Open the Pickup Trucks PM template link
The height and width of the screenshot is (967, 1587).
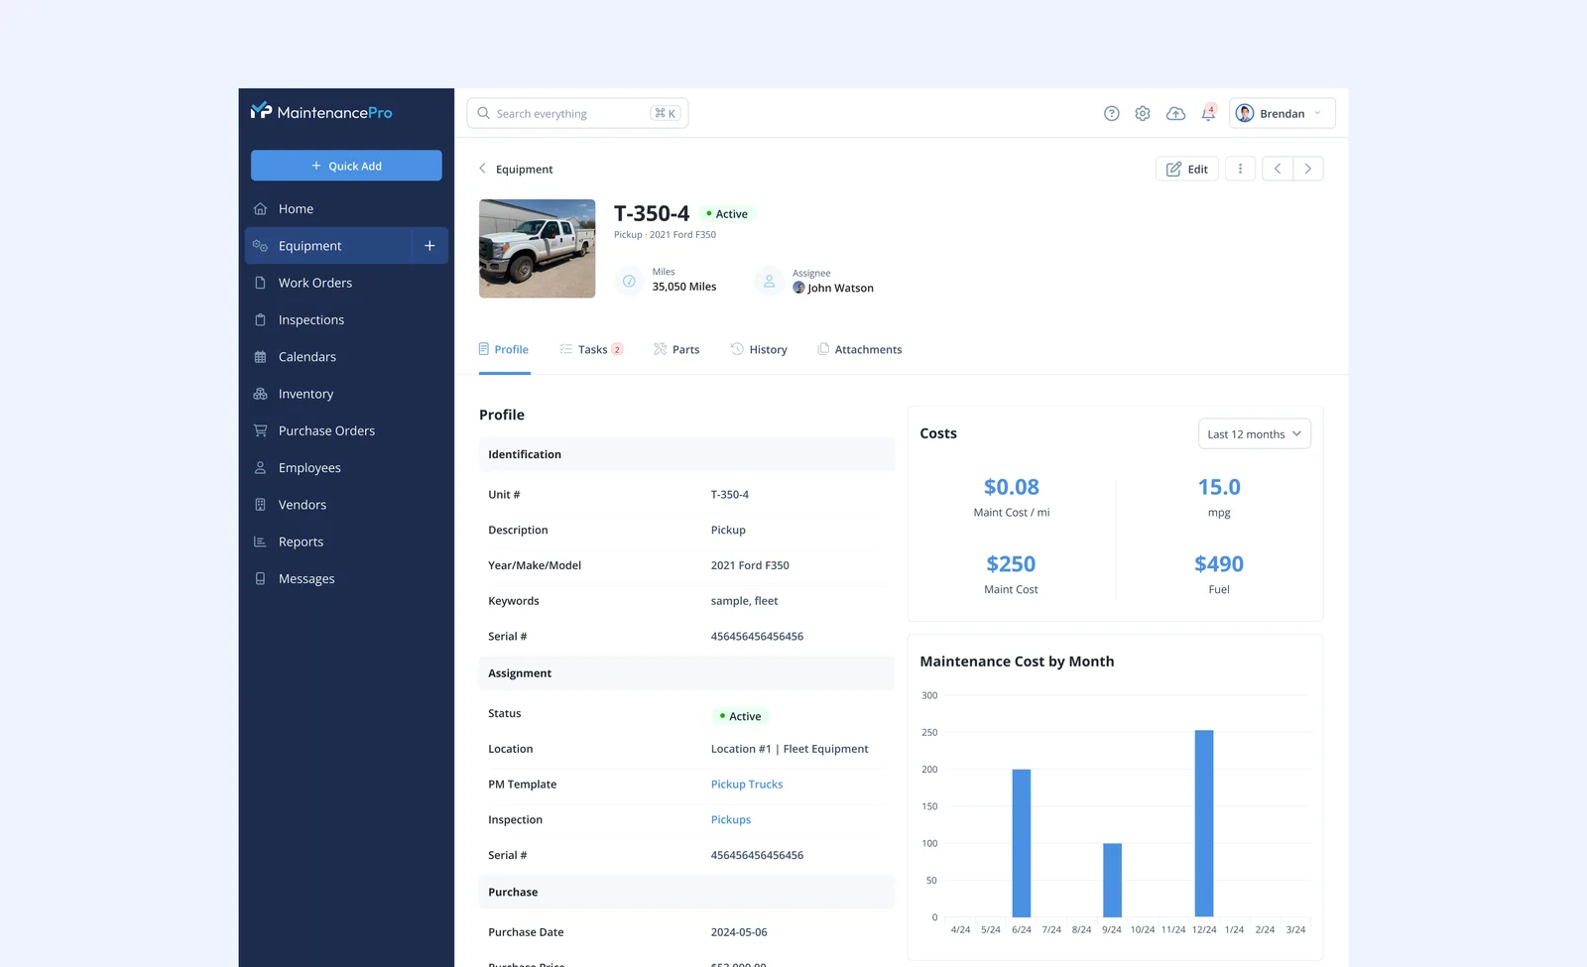click(x=747, y=785)
